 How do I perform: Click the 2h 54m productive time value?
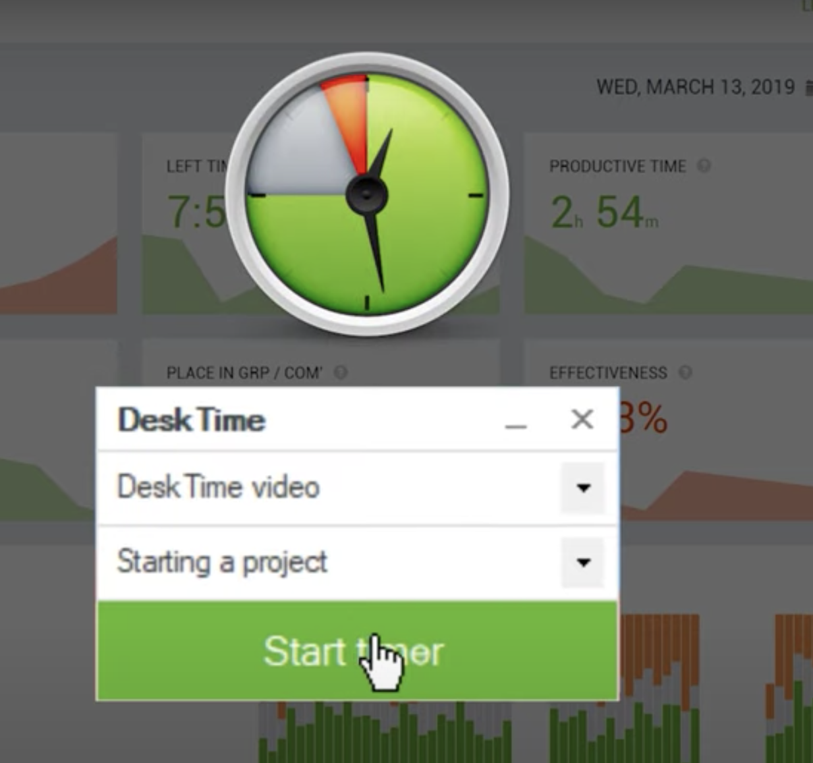(604, 212)
